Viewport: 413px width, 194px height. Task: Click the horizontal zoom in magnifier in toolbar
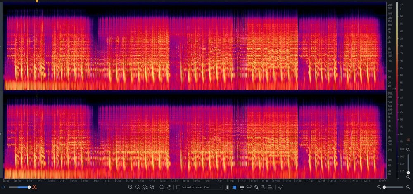coord(131,187)
